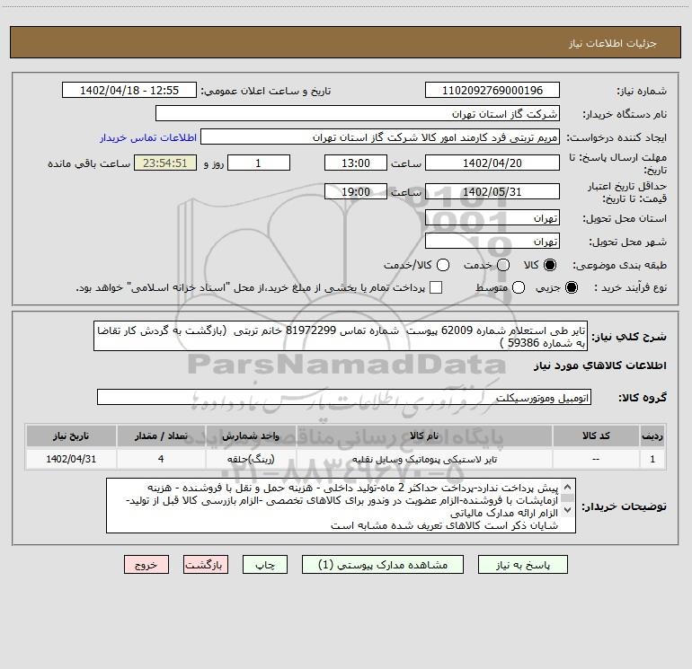Click the خروج exit button

click(x=146, y=565)
